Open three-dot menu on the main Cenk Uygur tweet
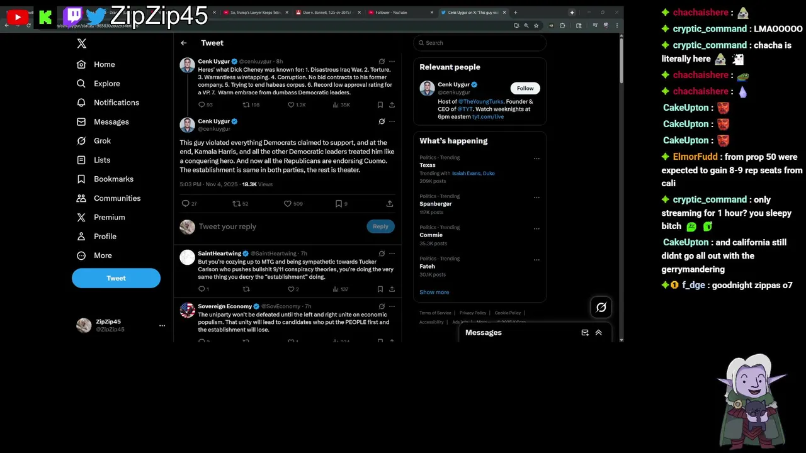806x453 pixels. pos(392,121)
